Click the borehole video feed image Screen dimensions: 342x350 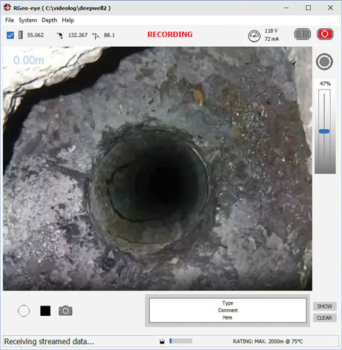[x=157, y=168]
